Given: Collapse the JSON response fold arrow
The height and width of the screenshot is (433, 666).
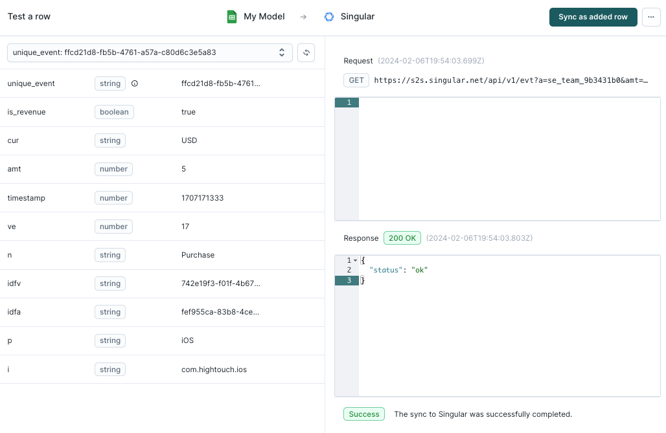Looking at the screenshot, I should [355, 260].
